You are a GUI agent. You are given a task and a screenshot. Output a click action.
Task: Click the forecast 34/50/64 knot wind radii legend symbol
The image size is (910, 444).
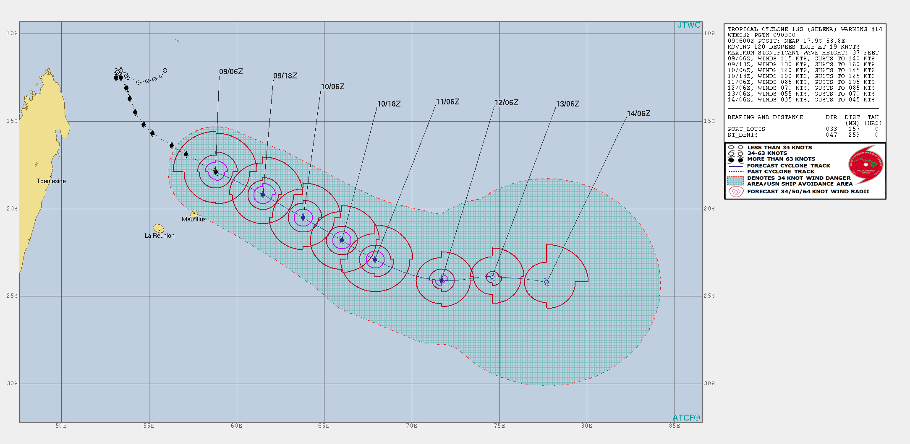click(x=736, y=192)
